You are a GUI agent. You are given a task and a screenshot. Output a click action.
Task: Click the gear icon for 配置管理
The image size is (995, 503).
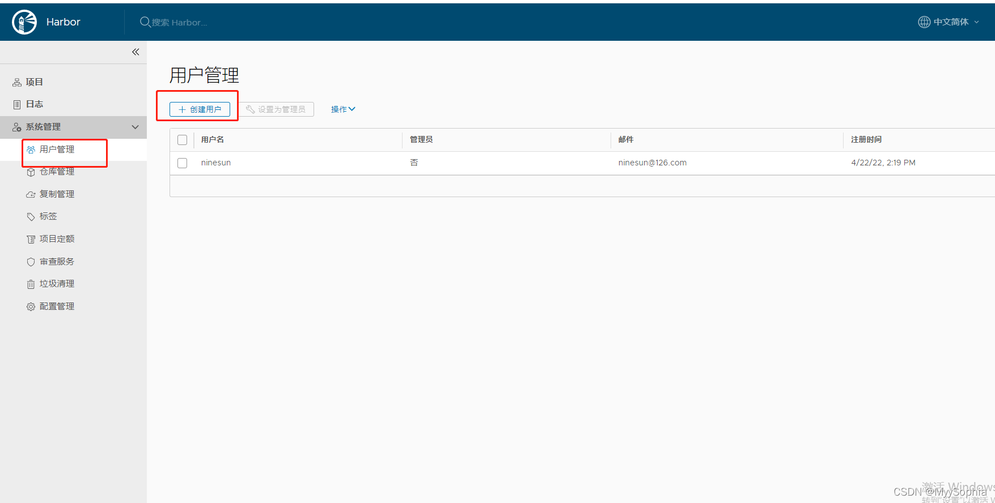click(31, 306)
